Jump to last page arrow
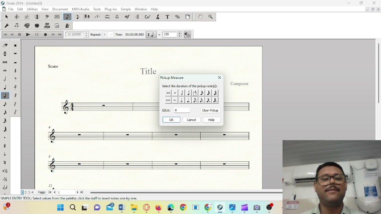Viewport: 381px width, 214px height. 82,192
